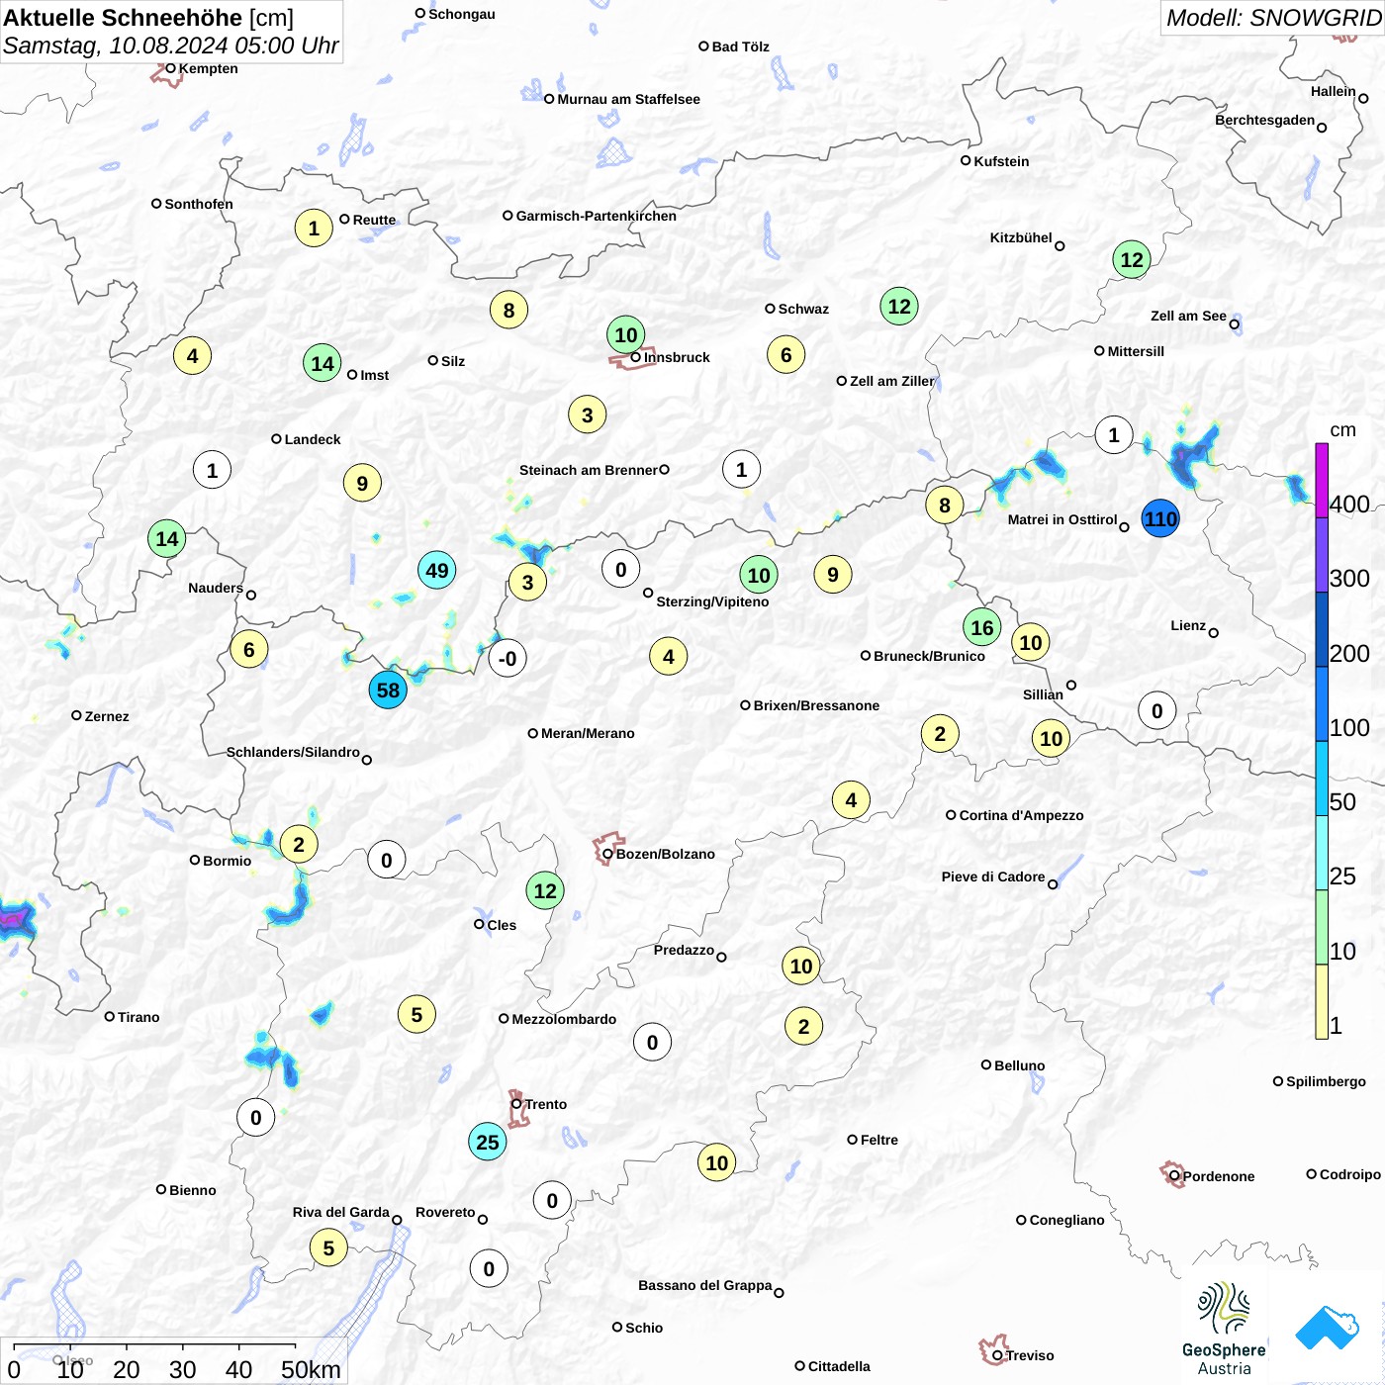Screen dimensions: 1385x1385
Task: Click the 110 cm snow marker near Matrei
Action: 1160,518
